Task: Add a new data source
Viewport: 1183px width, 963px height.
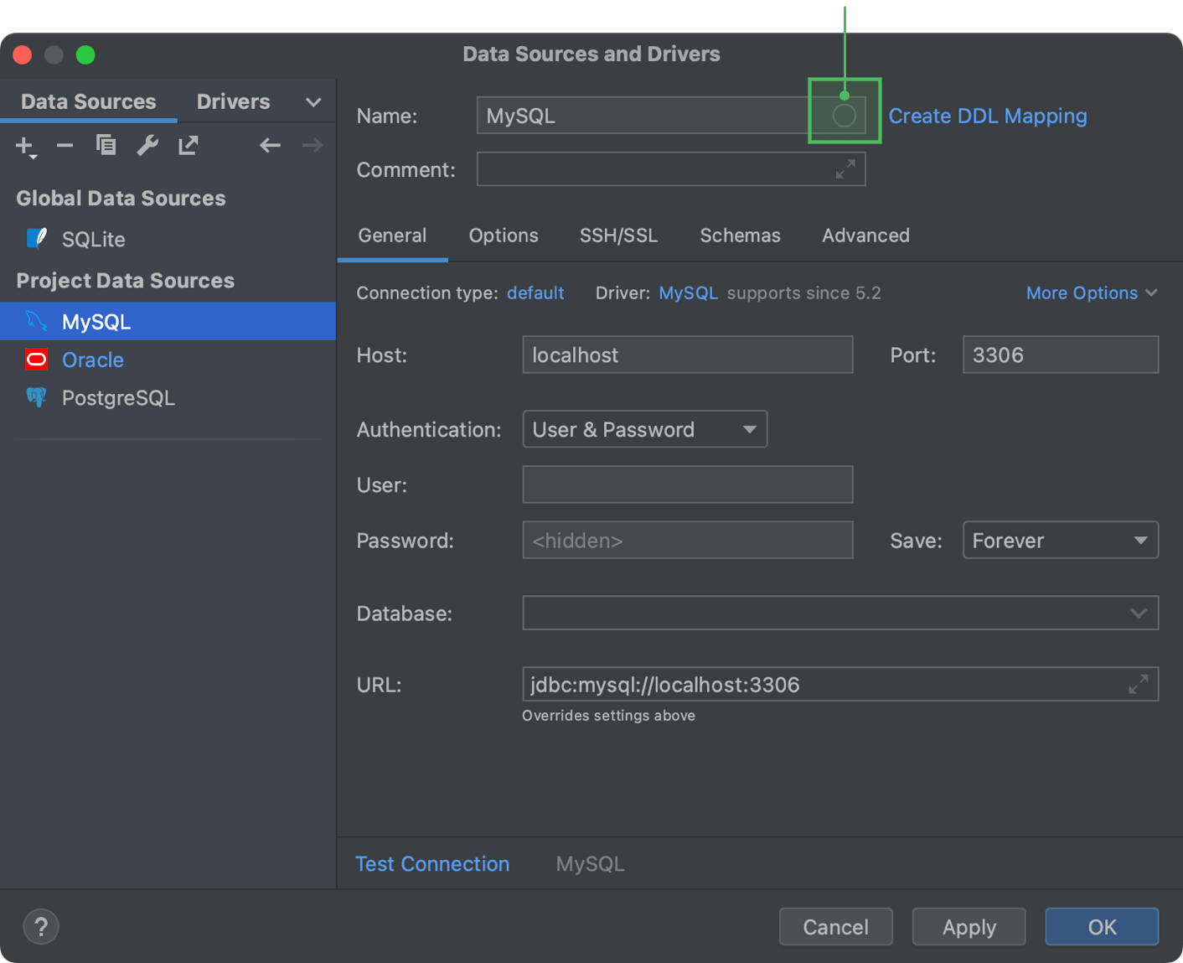Action: [22, 145]
